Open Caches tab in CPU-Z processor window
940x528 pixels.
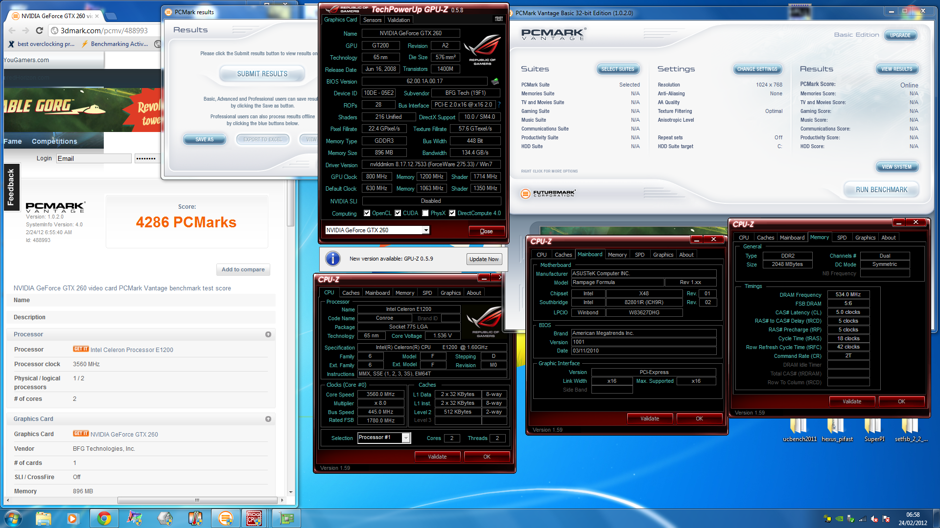pos(351,293)
